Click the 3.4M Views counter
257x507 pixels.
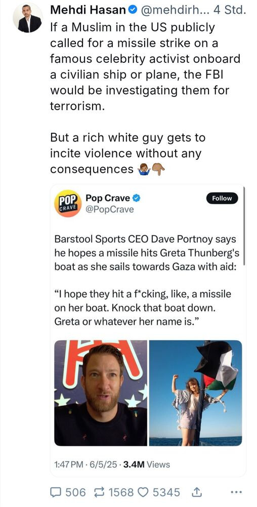tap(146, 464)
